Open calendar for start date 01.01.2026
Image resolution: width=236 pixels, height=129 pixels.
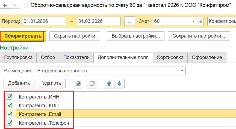click(x=63, y=21)
